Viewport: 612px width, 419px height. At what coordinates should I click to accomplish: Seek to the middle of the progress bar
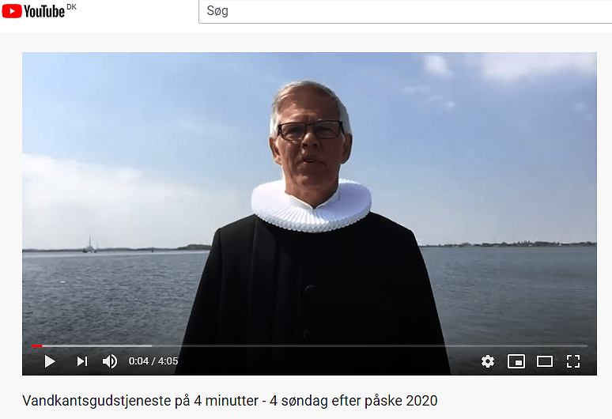(309, 345)
